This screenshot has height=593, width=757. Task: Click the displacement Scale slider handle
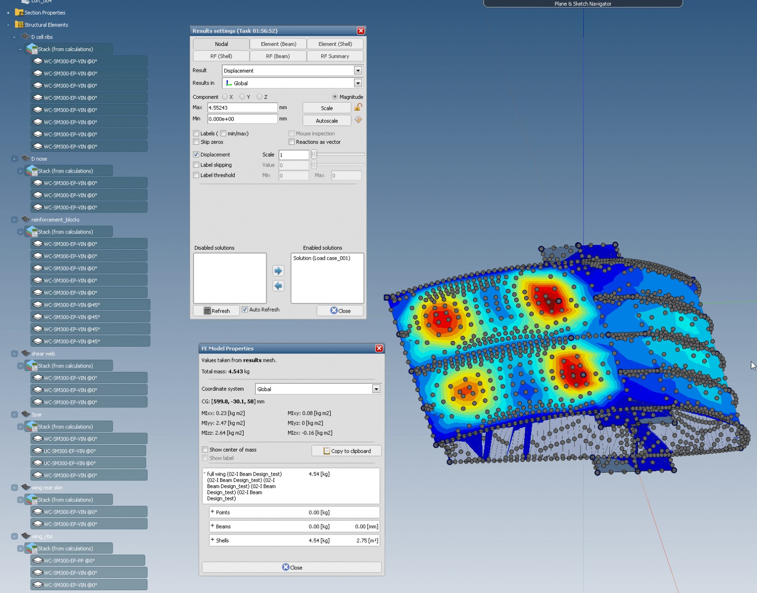(314, 154)
